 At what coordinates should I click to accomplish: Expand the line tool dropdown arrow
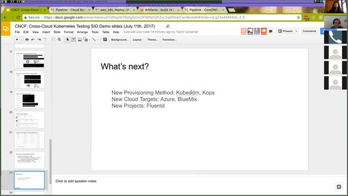click(98, 40)
